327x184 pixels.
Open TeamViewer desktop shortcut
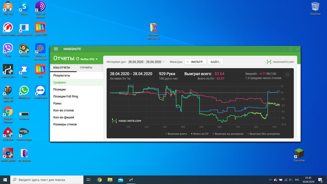click(x=40, y=92)
